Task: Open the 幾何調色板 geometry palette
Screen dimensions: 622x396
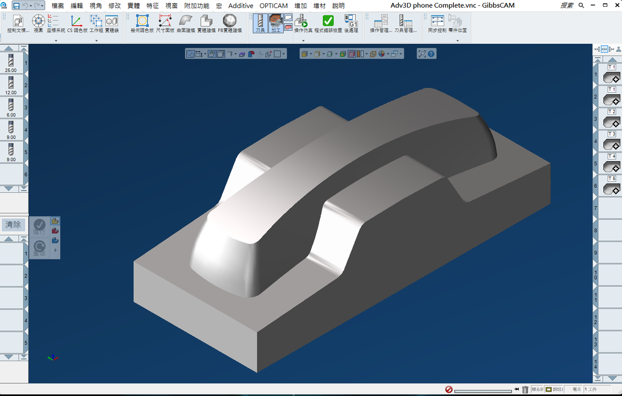Action: [142, 23]
